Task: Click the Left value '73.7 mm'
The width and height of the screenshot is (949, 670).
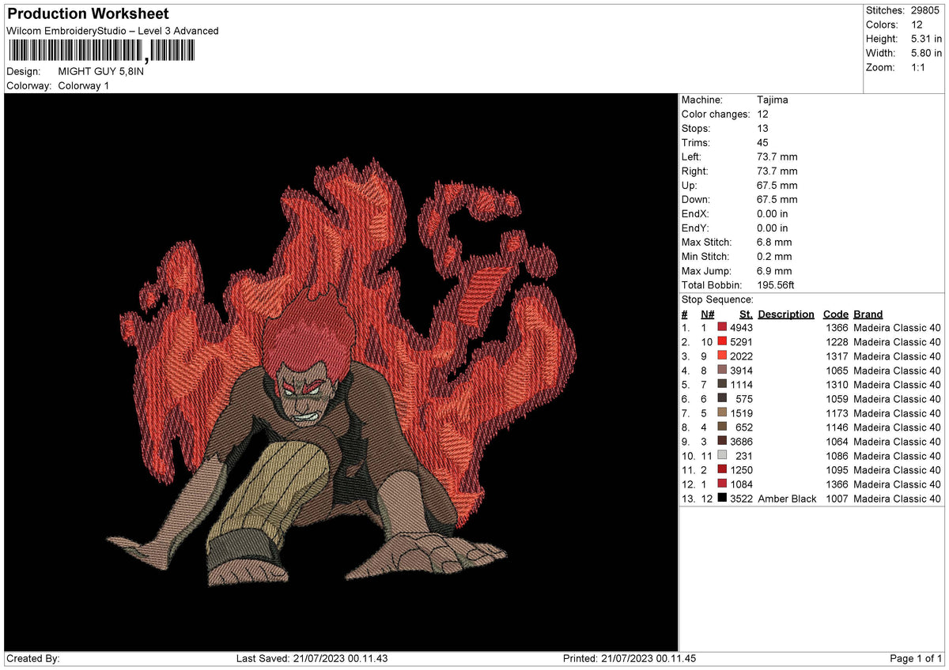Action: coord(777,157)
